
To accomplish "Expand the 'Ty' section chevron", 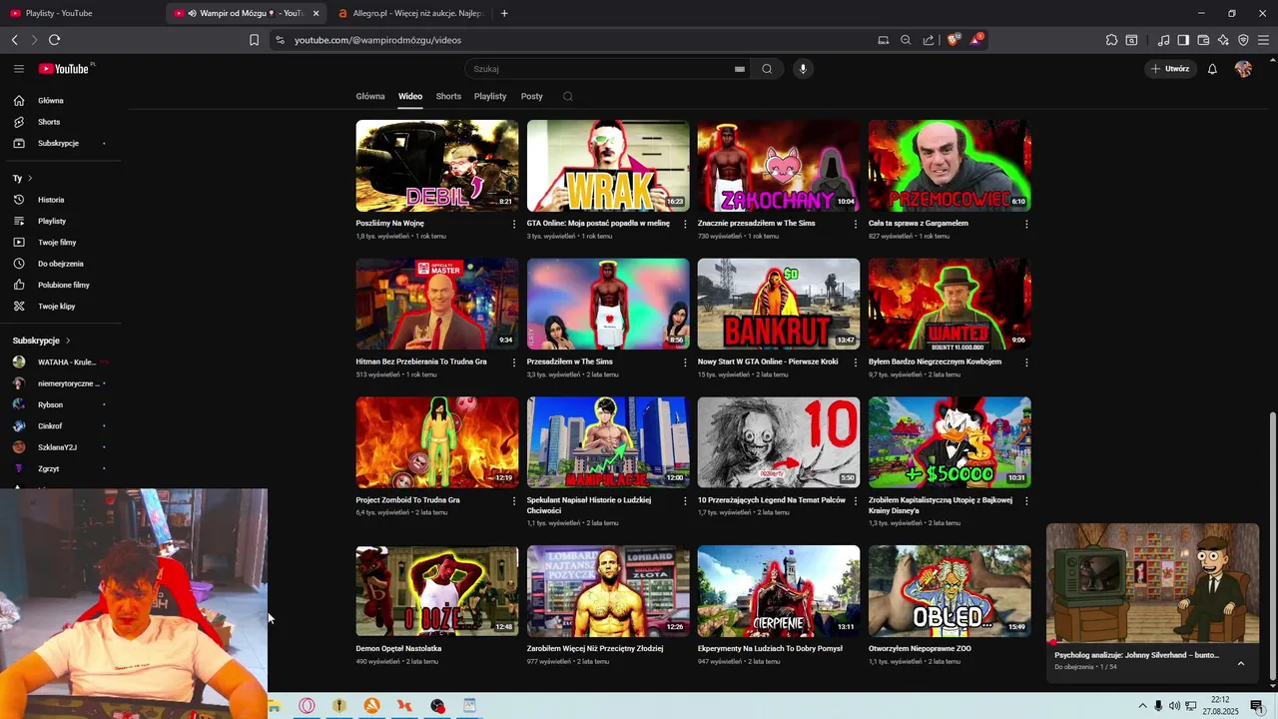I will click(30, 179).
